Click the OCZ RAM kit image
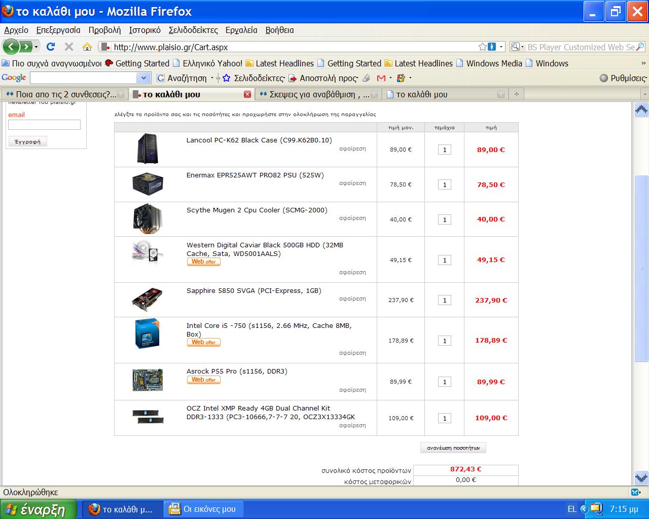649x519 pixels. (148, 417)
